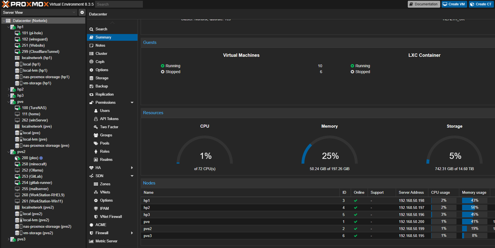Image resolution: width=495 pixels, height=248 pixels.
Task: Expand the HA submenu arrow
Action: tap(132, 168)
